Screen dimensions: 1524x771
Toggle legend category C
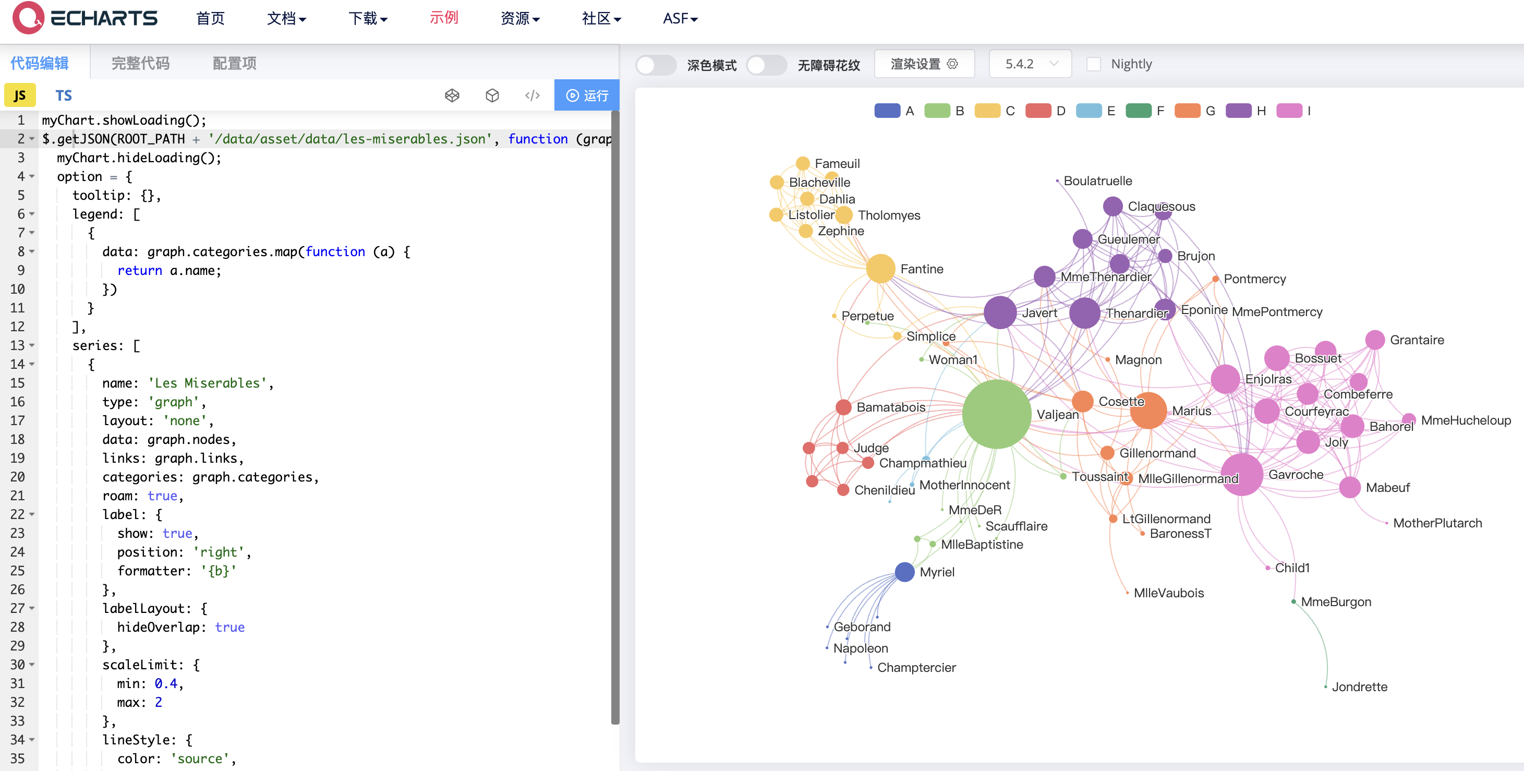point(995,111)
